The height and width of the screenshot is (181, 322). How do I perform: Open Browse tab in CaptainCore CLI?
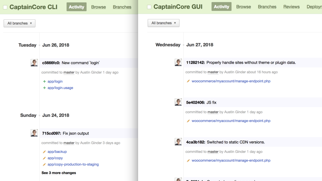pos(98,7)
